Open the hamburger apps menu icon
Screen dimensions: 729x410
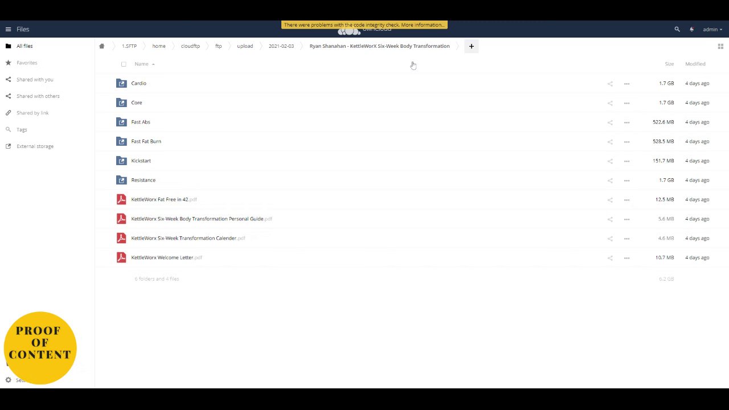[x=8, y=29]
